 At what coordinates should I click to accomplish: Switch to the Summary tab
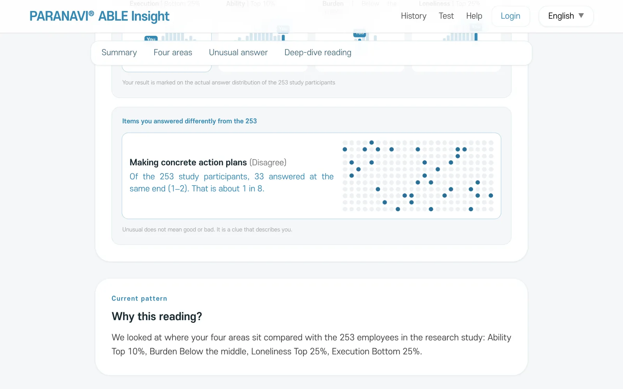[x=119, y=53]
